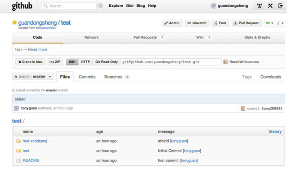
Task: Select the SSH protocol option
Action: [72, 62]
